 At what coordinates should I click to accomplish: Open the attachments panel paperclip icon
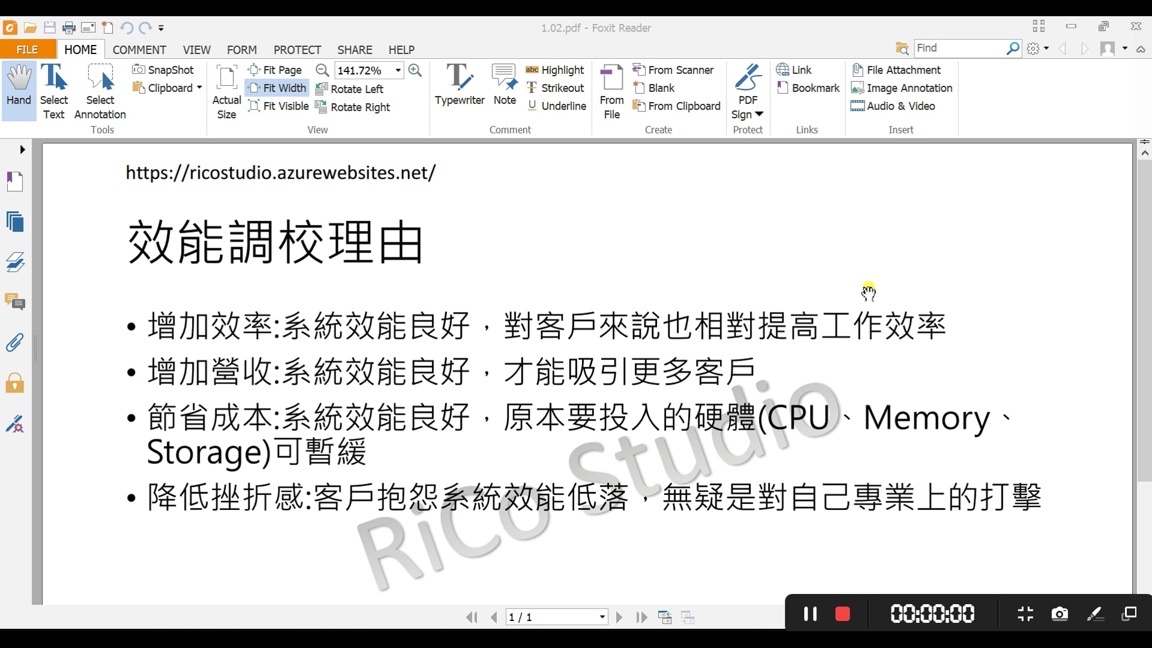[x=15, y=343]
